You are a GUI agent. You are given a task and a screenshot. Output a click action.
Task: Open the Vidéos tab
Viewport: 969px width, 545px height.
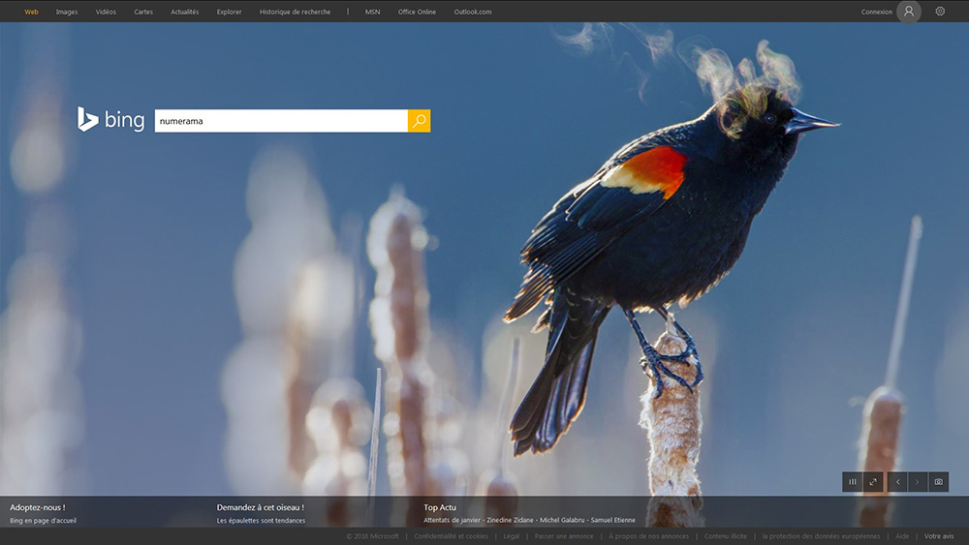click(106, 12)
